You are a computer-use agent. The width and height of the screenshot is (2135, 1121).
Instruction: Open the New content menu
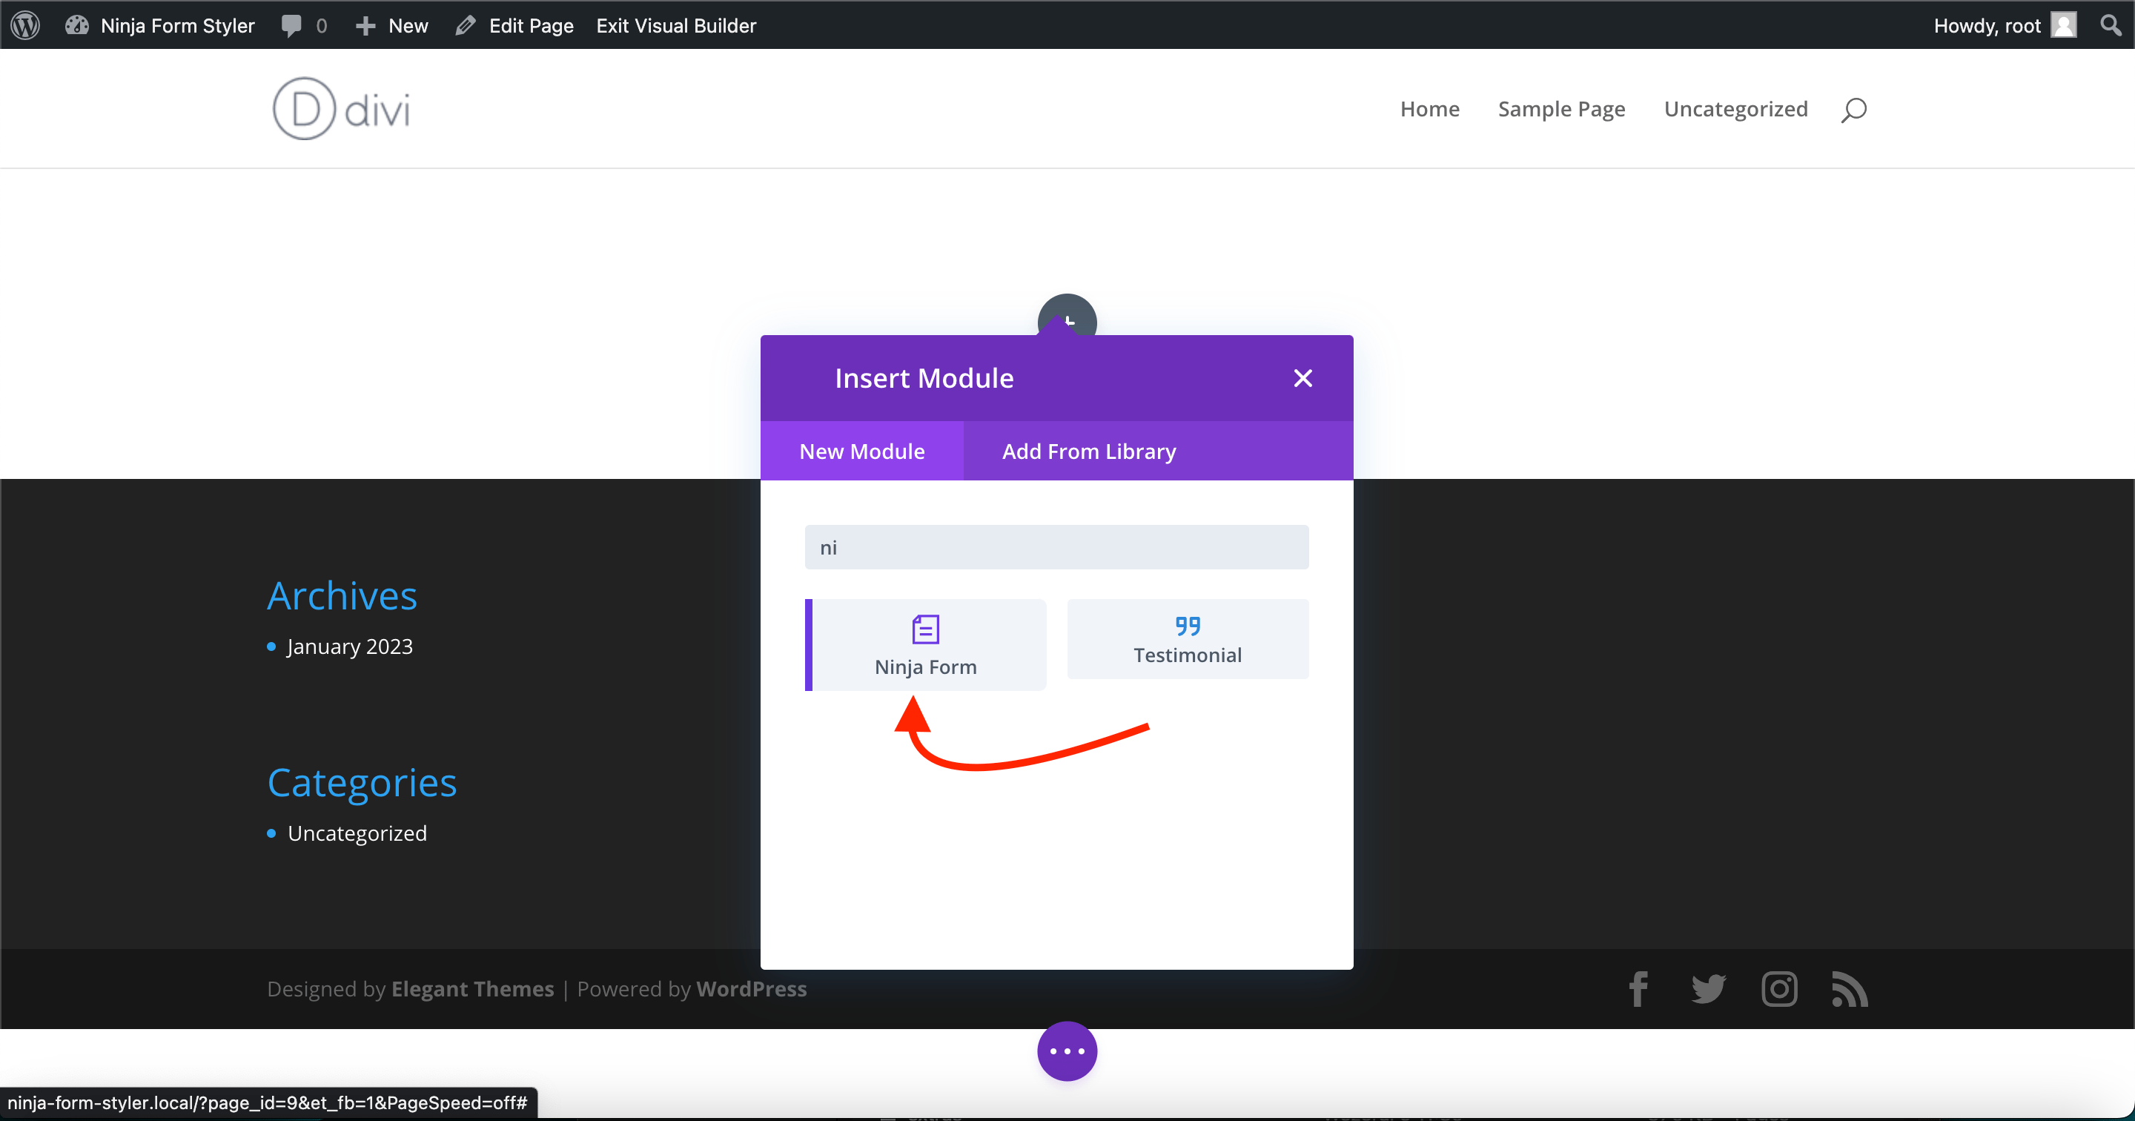392,25
